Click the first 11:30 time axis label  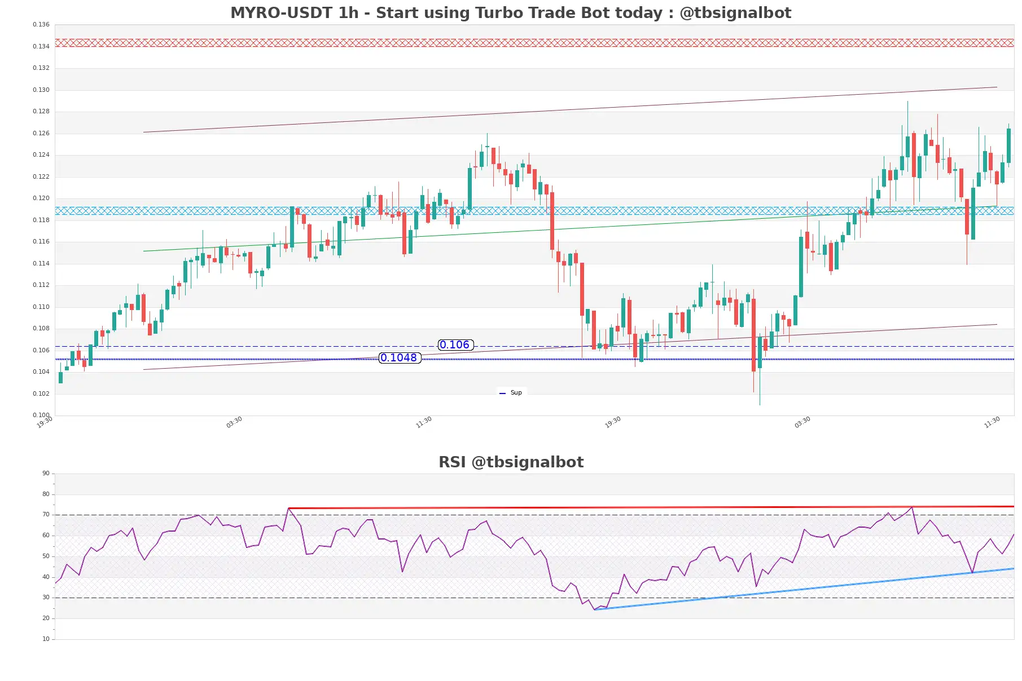click(424, 422)
